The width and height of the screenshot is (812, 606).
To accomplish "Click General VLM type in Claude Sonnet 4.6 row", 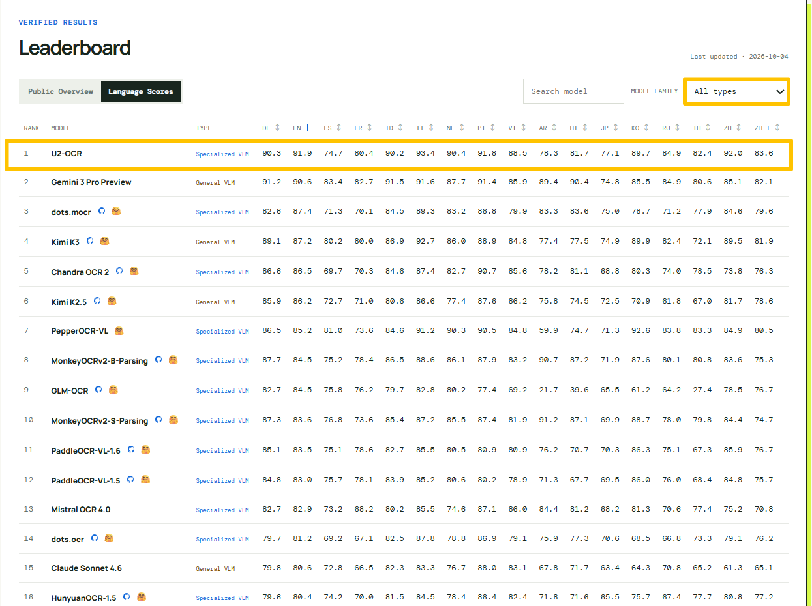I will coord(215,569).
